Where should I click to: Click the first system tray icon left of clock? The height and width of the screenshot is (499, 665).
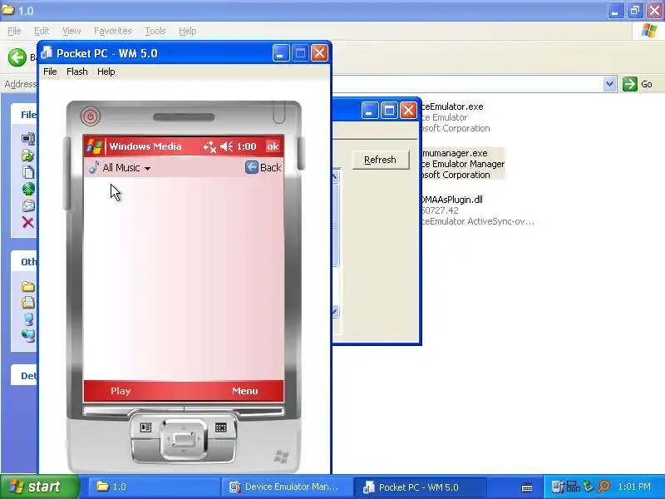click(x=558, y=487)
